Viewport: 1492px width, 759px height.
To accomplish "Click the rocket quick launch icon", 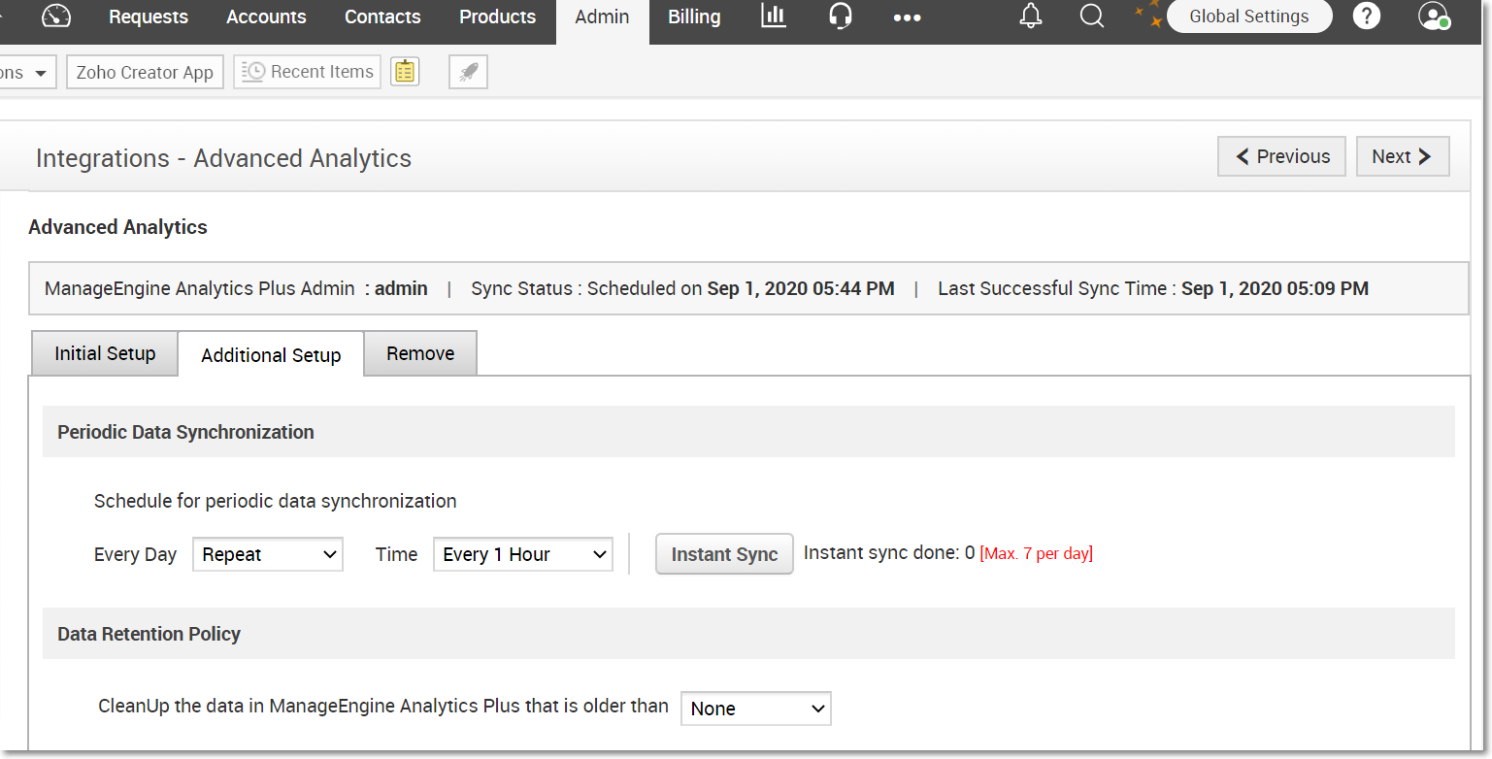I will (468, 72).
